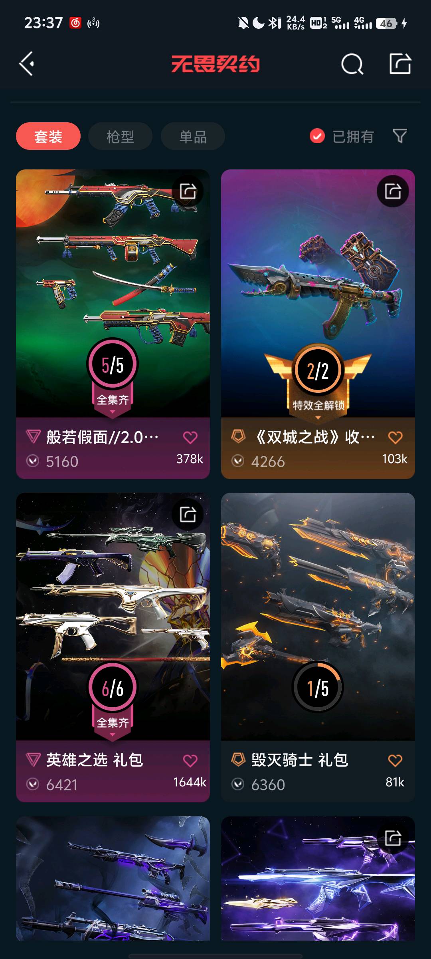431x959 pixels.
Task: Open 毁灭骑士 礼包 bundle thumbnail
Action: coord(318,617)
